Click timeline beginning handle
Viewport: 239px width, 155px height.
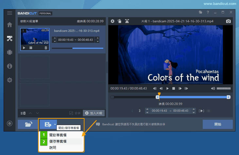pyautogui.click(x=112, y=97)
